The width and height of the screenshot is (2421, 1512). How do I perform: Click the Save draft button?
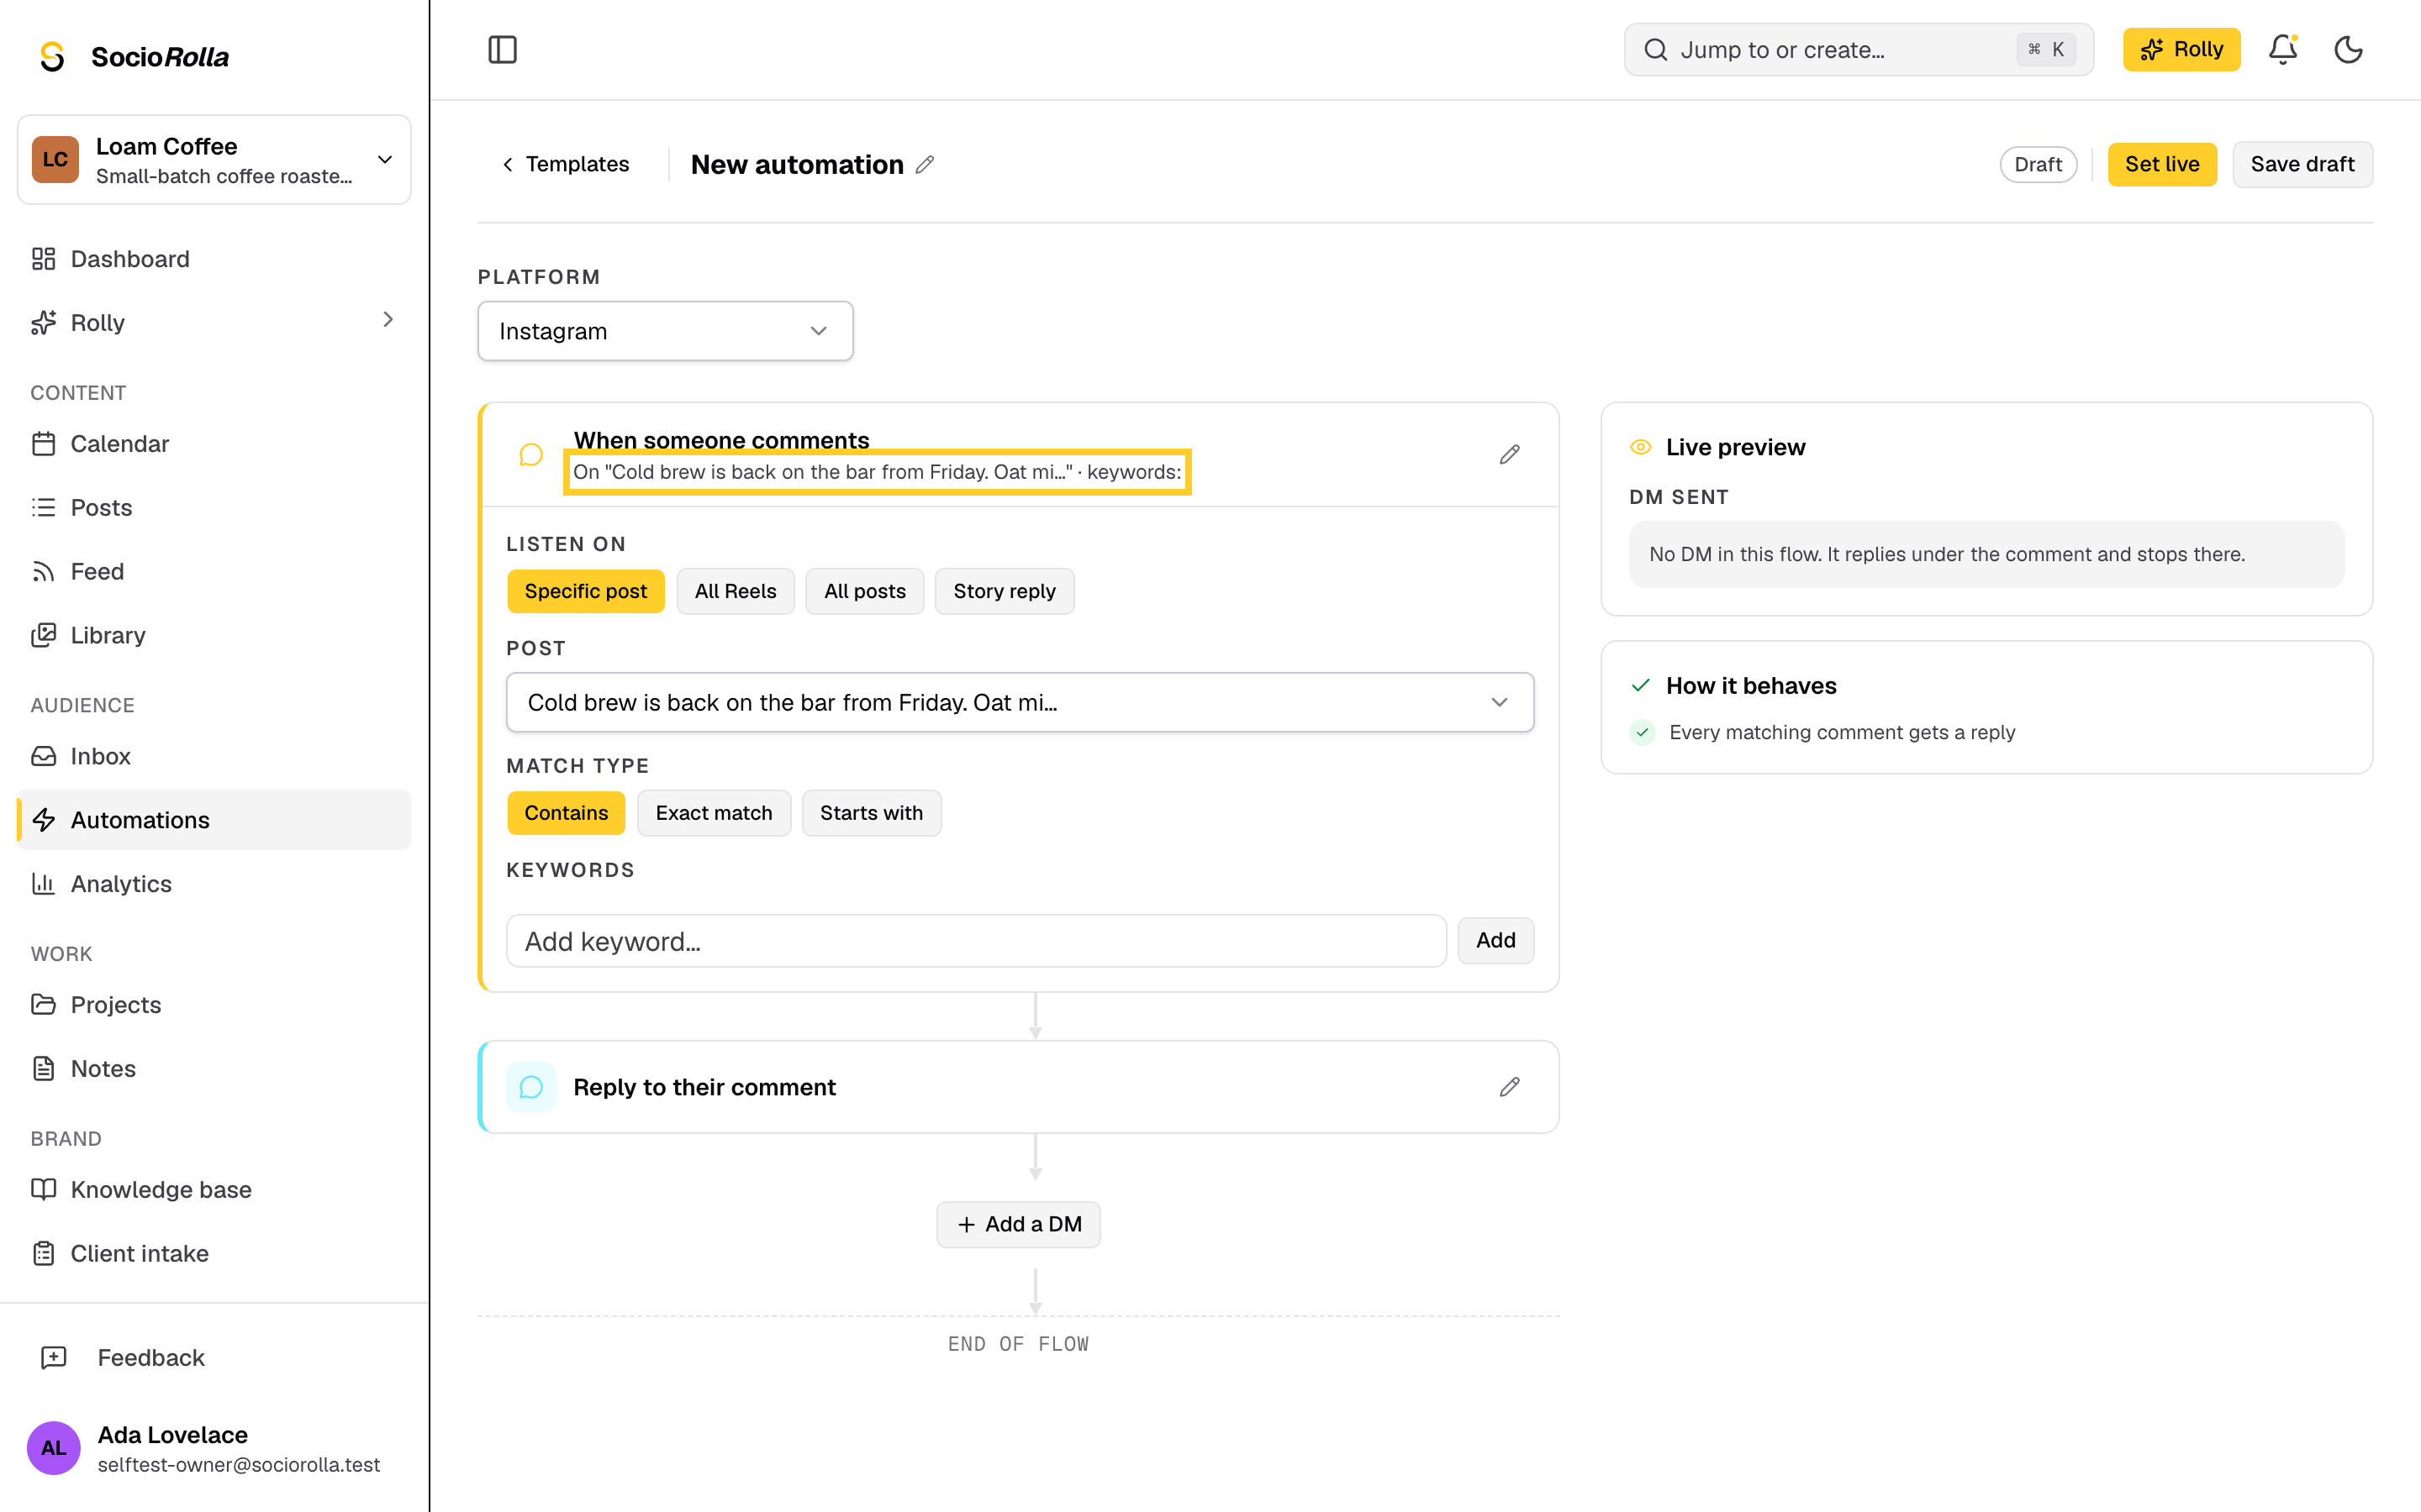pos(2302,164)
